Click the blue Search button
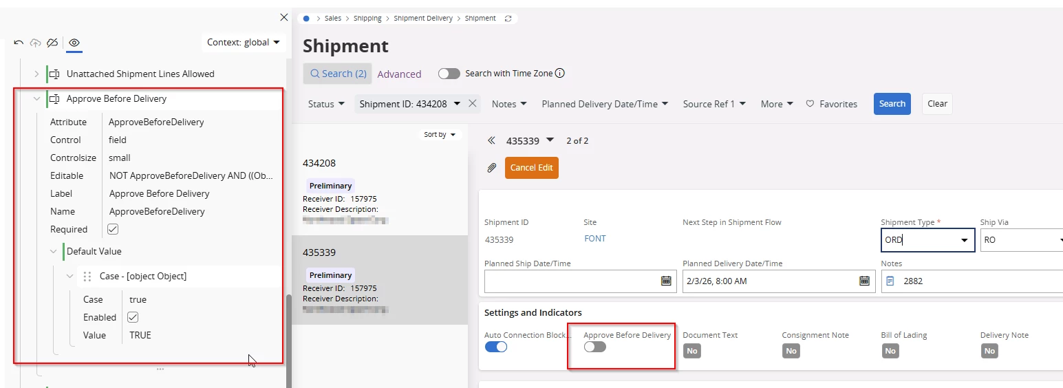Image resolution: width=1063 pixels, height=388 pixels. tap(892, 104)
